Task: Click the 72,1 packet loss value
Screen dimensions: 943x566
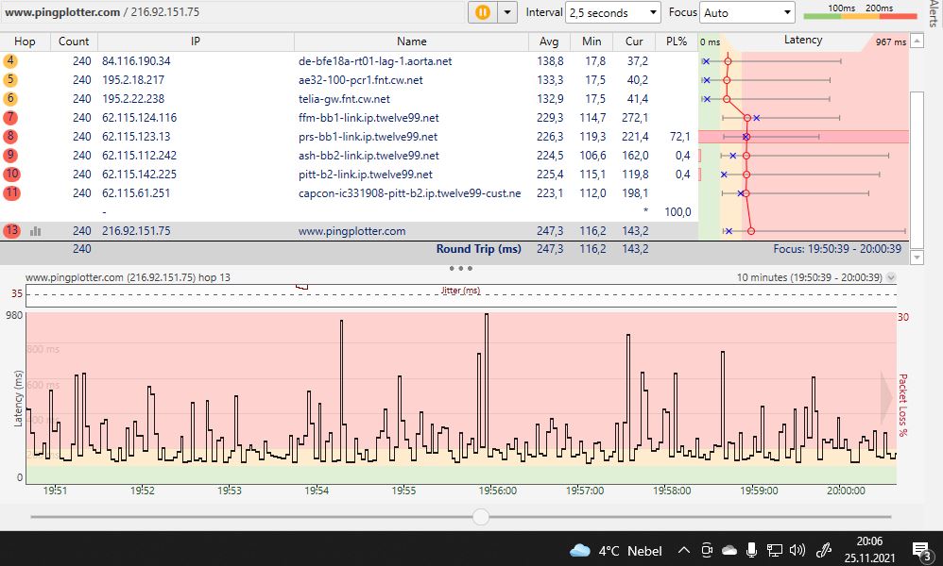Action: click(x=680, y=137)
